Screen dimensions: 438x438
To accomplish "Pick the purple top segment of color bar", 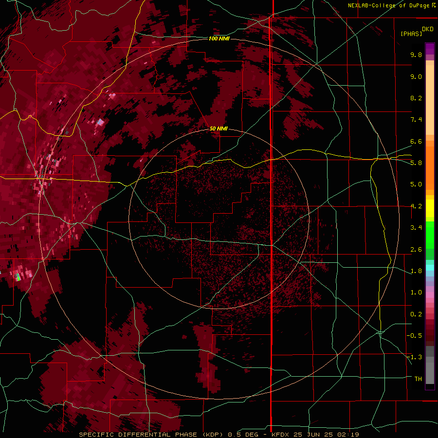I will pos(430,49).
